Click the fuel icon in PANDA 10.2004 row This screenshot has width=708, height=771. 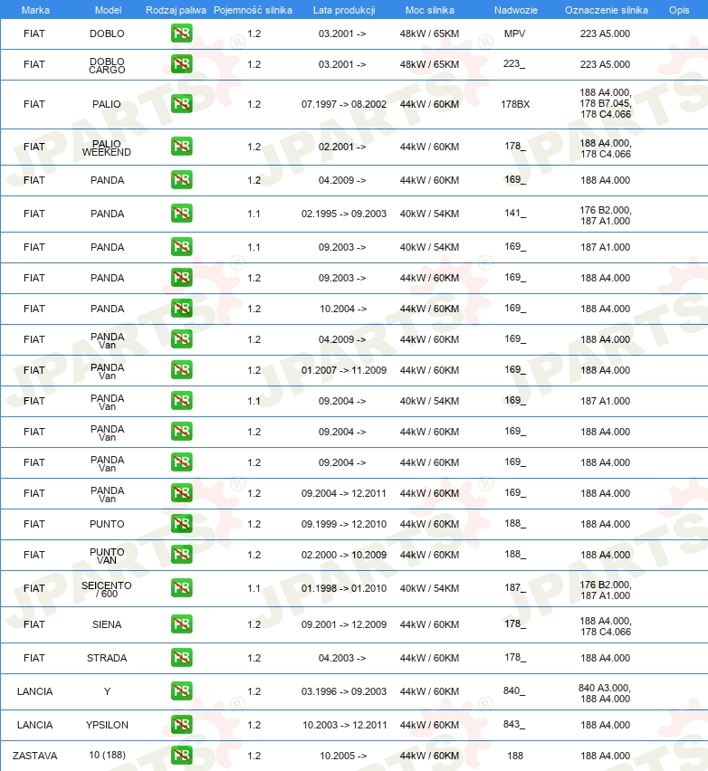click(182, 309)
